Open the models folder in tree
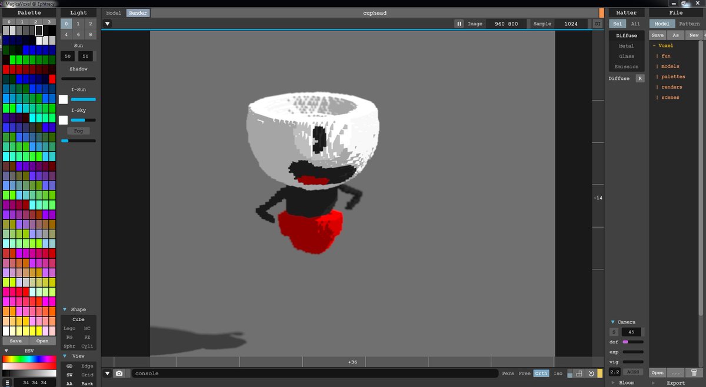 [670, 66]
